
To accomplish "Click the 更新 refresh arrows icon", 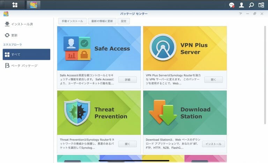I will pyautogui.click(x=7, y=35).
